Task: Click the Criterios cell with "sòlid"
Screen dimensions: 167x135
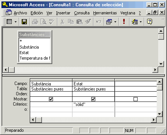Action: pos(93,104)
